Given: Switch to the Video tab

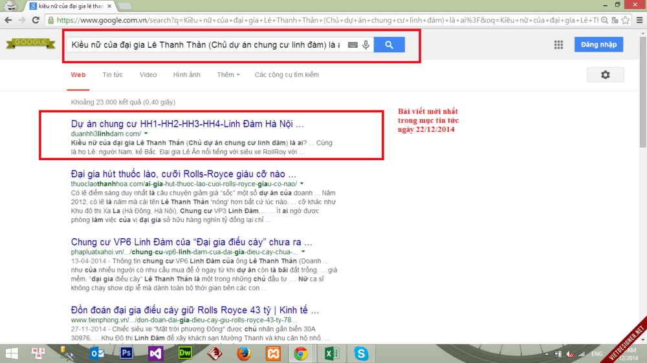Looking at the screenshot, I should [x=148, y=74].
